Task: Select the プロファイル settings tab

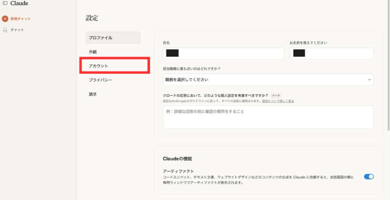Action: pyautogui.click(x=113, y=38)
